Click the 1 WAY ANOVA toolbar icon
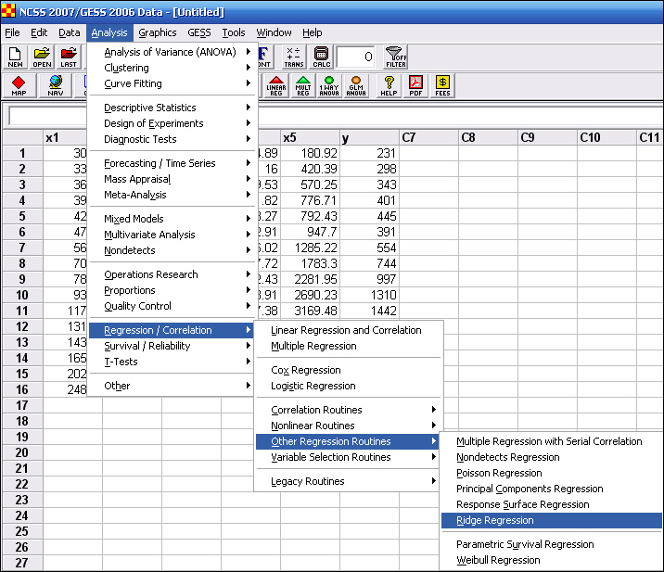 [328, 86]
